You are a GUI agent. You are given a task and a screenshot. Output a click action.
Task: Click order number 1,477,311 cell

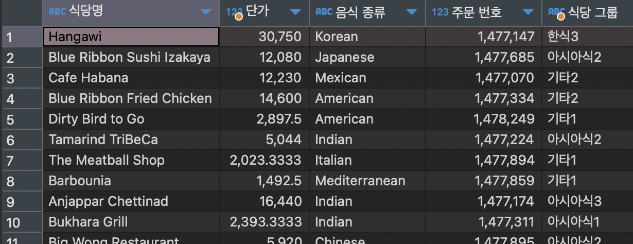484,222
